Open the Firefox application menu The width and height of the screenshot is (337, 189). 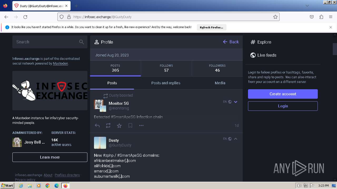(331, 17)
